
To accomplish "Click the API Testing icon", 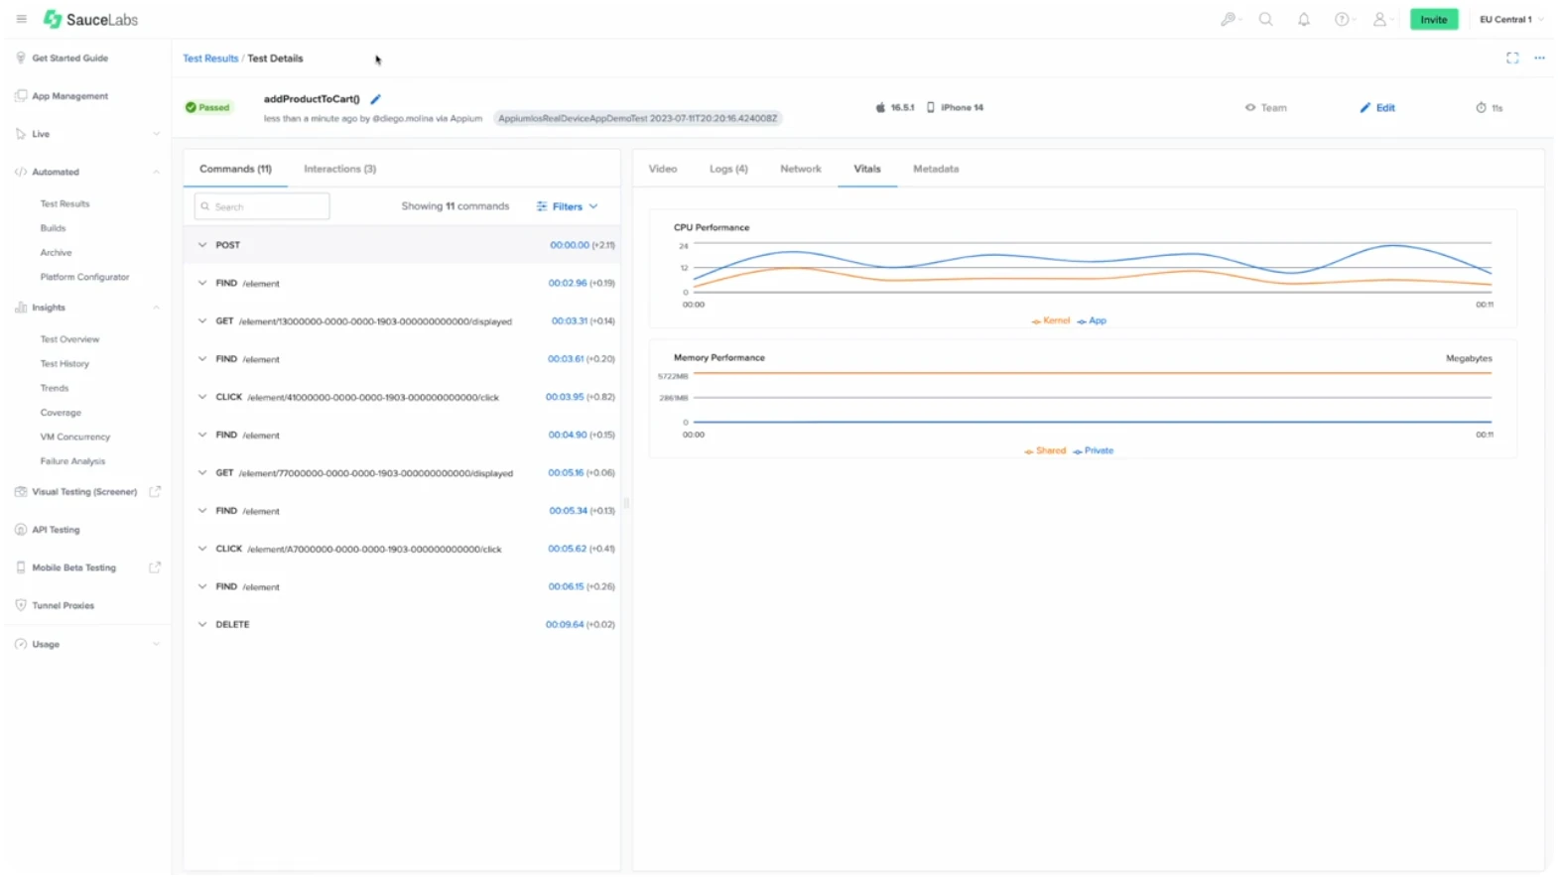I will click(x=21, y=530).
